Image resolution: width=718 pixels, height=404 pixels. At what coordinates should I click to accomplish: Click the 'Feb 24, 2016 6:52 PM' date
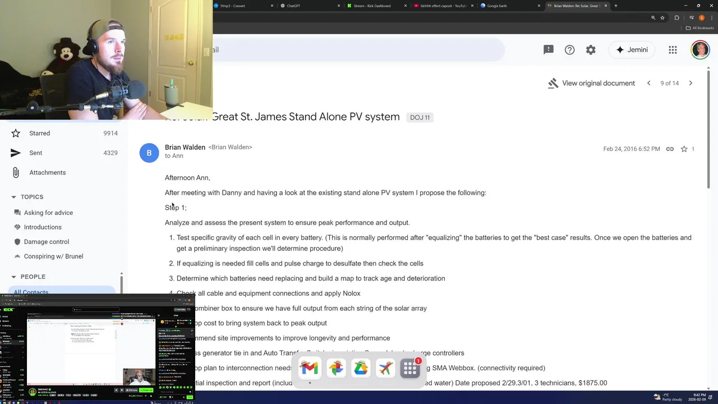pyautogui.click(x=632, y=149)
